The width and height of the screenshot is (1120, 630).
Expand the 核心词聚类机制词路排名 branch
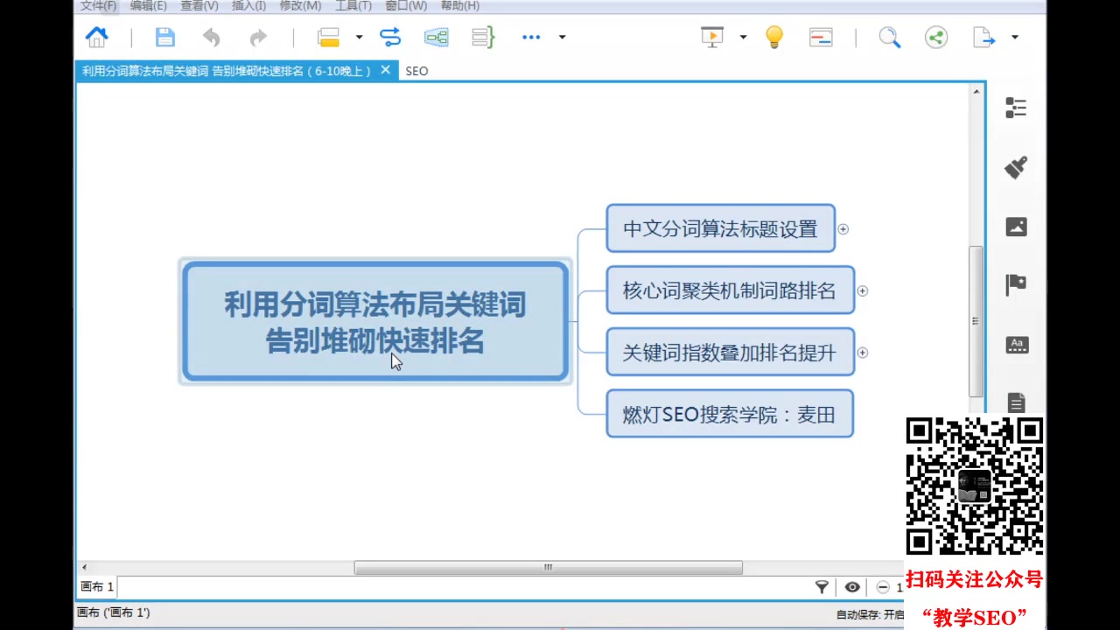pos(863,290)
